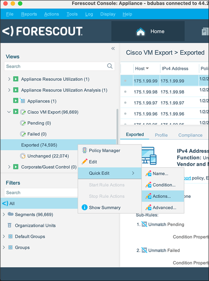Select the All filter

click(39, 203)
